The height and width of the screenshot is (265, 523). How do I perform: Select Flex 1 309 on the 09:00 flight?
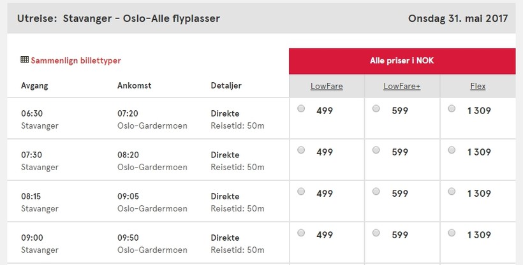click(452, 233)
